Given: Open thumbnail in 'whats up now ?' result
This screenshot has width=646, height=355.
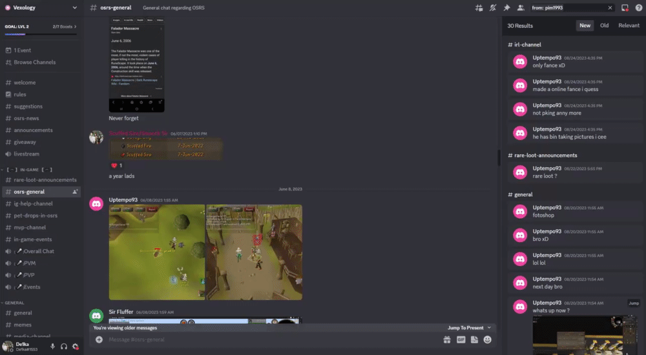Looking at the screenshot, I should (x=587, y=335).
